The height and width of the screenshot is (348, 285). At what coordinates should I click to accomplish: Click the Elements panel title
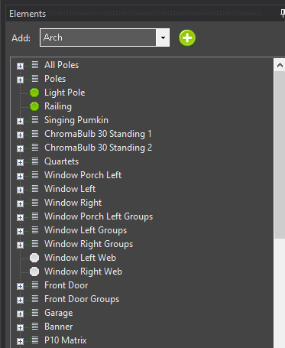[28, 14]
